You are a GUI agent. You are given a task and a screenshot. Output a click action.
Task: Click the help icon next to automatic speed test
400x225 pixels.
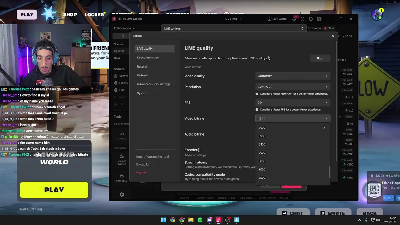tap(268, 58)
